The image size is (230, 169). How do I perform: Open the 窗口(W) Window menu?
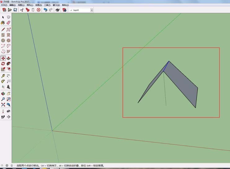pos(56,5)
